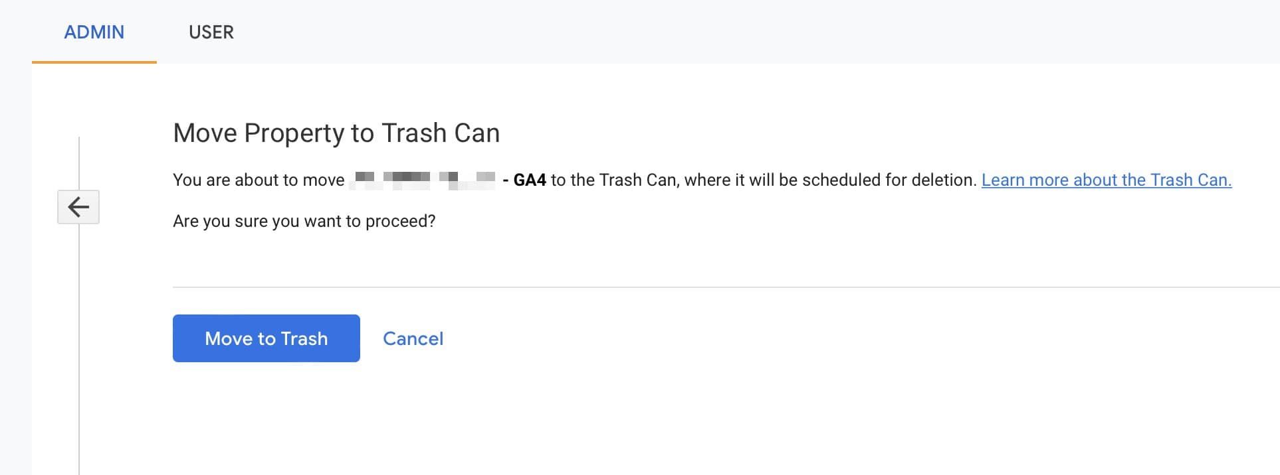This screenshot has height=475, width=1280.
Task: Switch to the USER tab
Action: click(211, 31)
